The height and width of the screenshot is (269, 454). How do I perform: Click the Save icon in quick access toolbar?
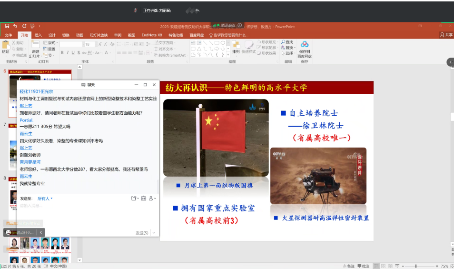7,26
